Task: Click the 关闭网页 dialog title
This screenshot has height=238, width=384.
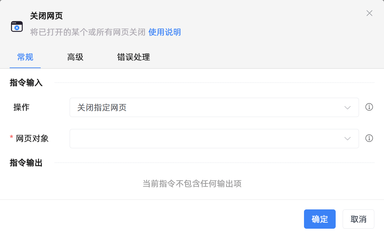Action: click(x=46, y=16)
